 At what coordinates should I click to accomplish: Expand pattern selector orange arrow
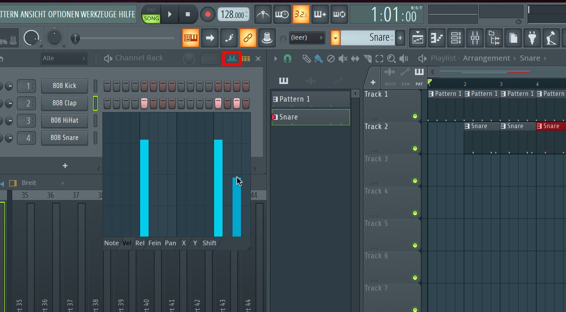click(335, 38)
